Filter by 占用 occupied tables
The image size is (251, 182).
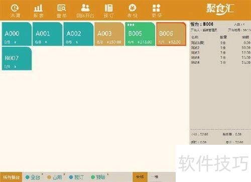pyautogui.click(x=55, y=177)
